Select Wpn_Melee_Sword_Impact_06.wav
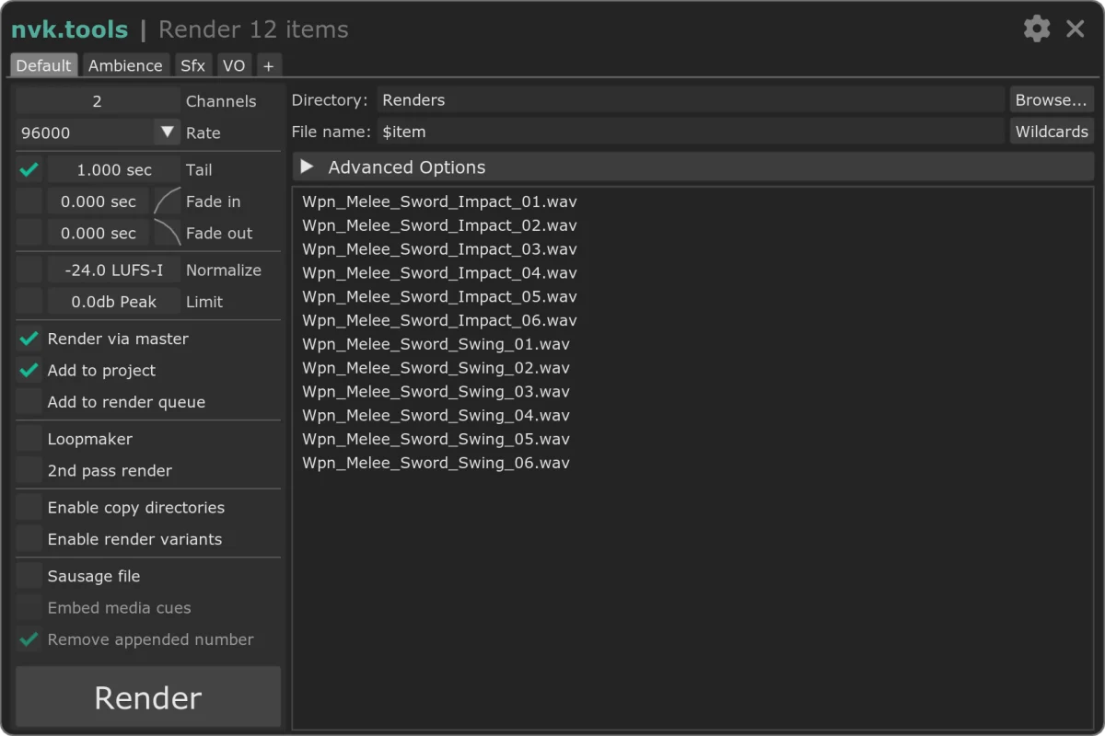1105x736 pixels. point(439,320)
